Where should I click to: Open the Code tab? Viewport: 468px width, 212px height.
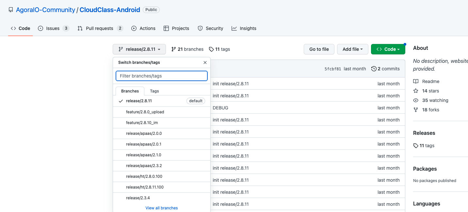point(21,28)
